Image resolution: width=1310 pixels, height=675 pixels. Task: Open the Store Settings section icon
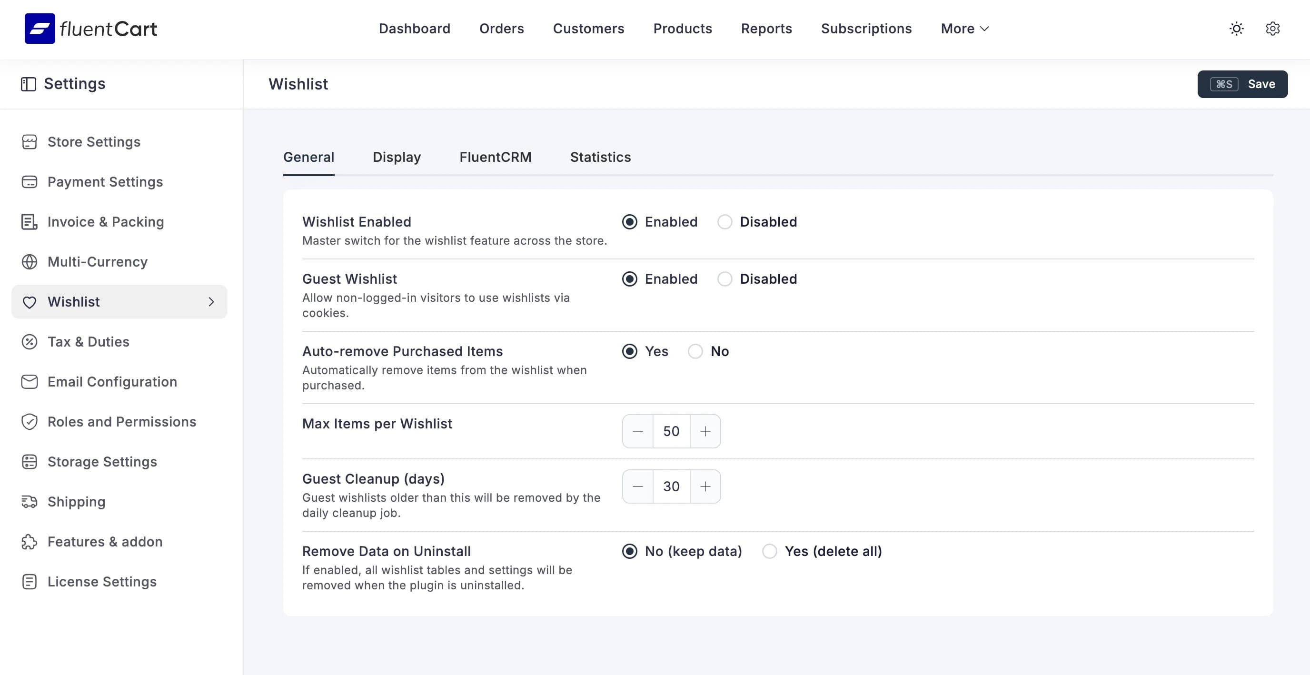pos(30,142)
